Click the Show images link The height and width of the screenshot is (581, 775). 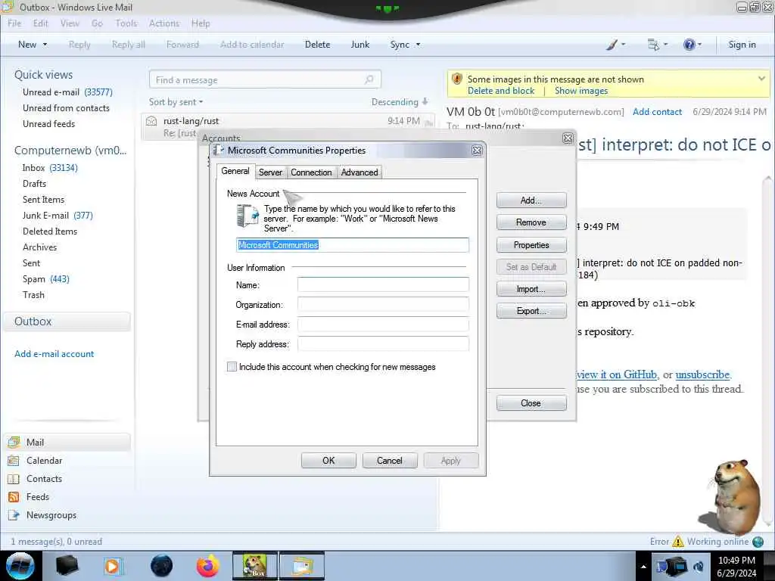coord(581,91)
